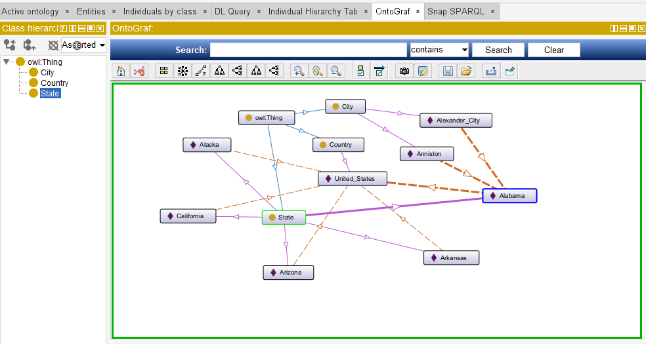This screenshot has width=646, height=344.
Task: Click the save graph floppy disk icon
Action: tap(448, 71)
